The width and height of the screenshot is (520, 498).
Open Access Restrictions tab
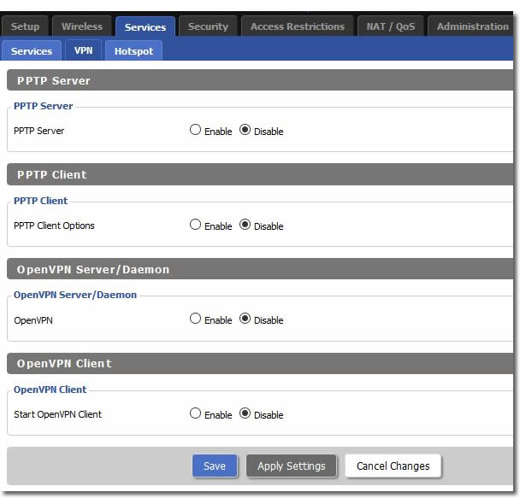[298, 26]
